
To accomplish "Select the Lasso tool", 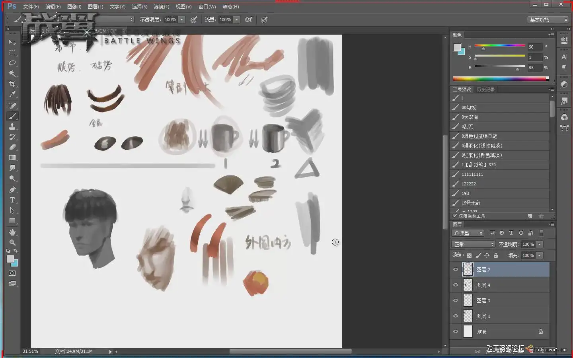I will click(12, 63).
